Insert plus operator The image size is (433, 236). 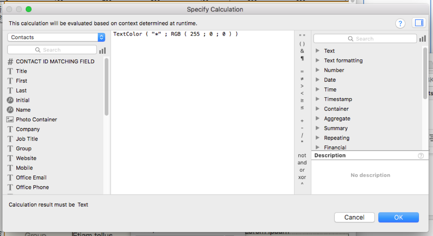click(x=302, y=121)
